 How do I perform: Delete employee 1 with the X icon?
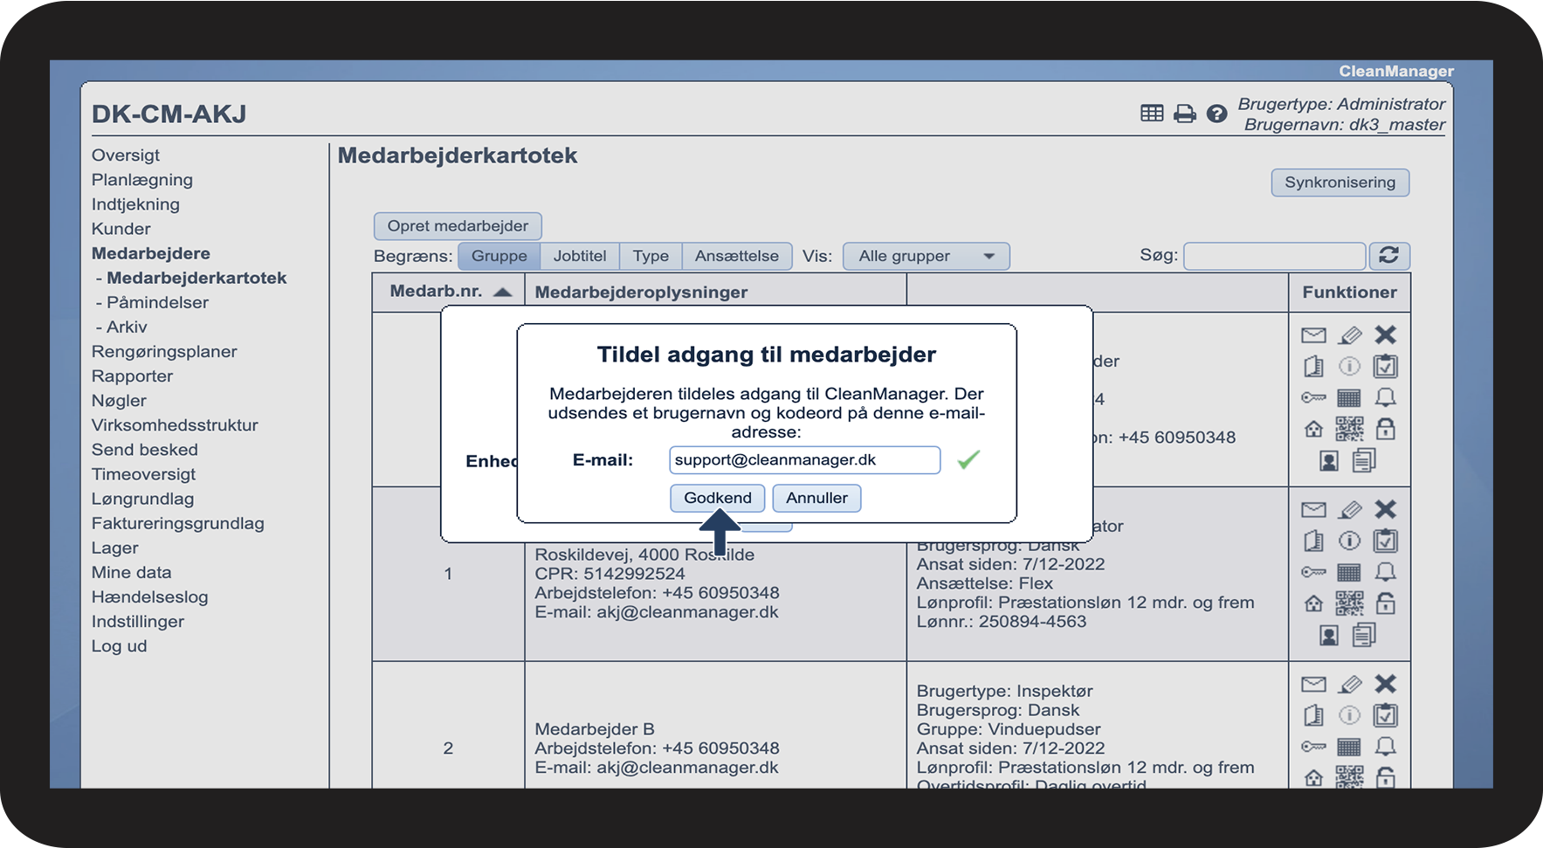[x=1385, y=509]
